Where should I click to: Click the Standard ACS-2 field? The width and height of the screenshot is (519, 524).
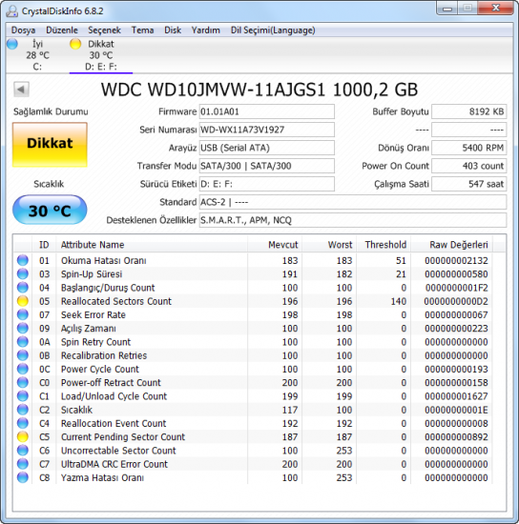pyautogui.click(x=353, y=202)
